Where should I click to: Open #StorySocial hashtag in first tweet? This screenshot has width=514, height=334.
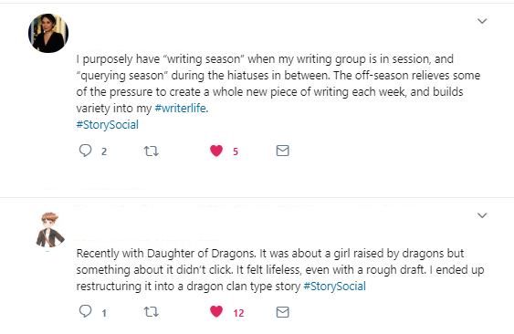pyautogui.click(x=108, y=125)
